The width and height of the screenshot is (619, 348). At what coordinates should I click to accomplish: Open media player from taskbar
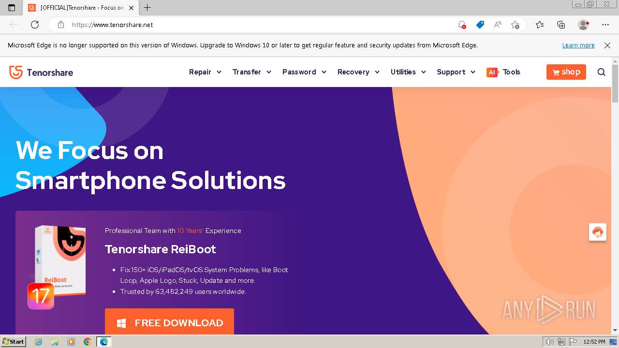[x=71, y=342]
